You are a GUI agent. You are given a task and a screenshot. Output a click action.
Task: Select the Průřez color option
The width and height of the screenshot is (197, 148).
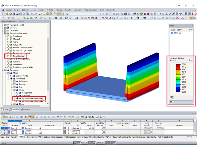coord(8,42)
